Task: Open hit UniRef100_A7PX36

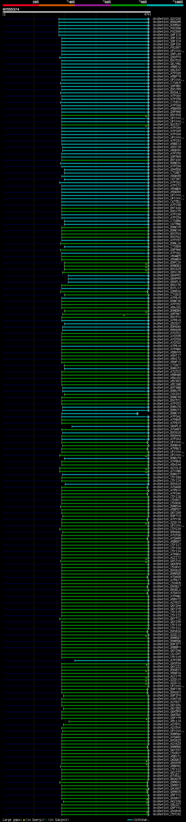Action: (167, 520)
